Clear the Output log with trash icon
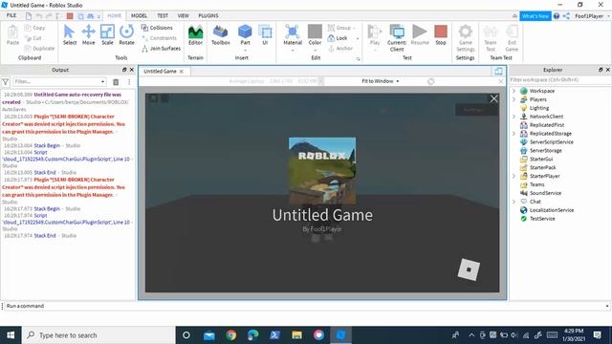Viewport: 612px width, 344px height. (116, 82)
